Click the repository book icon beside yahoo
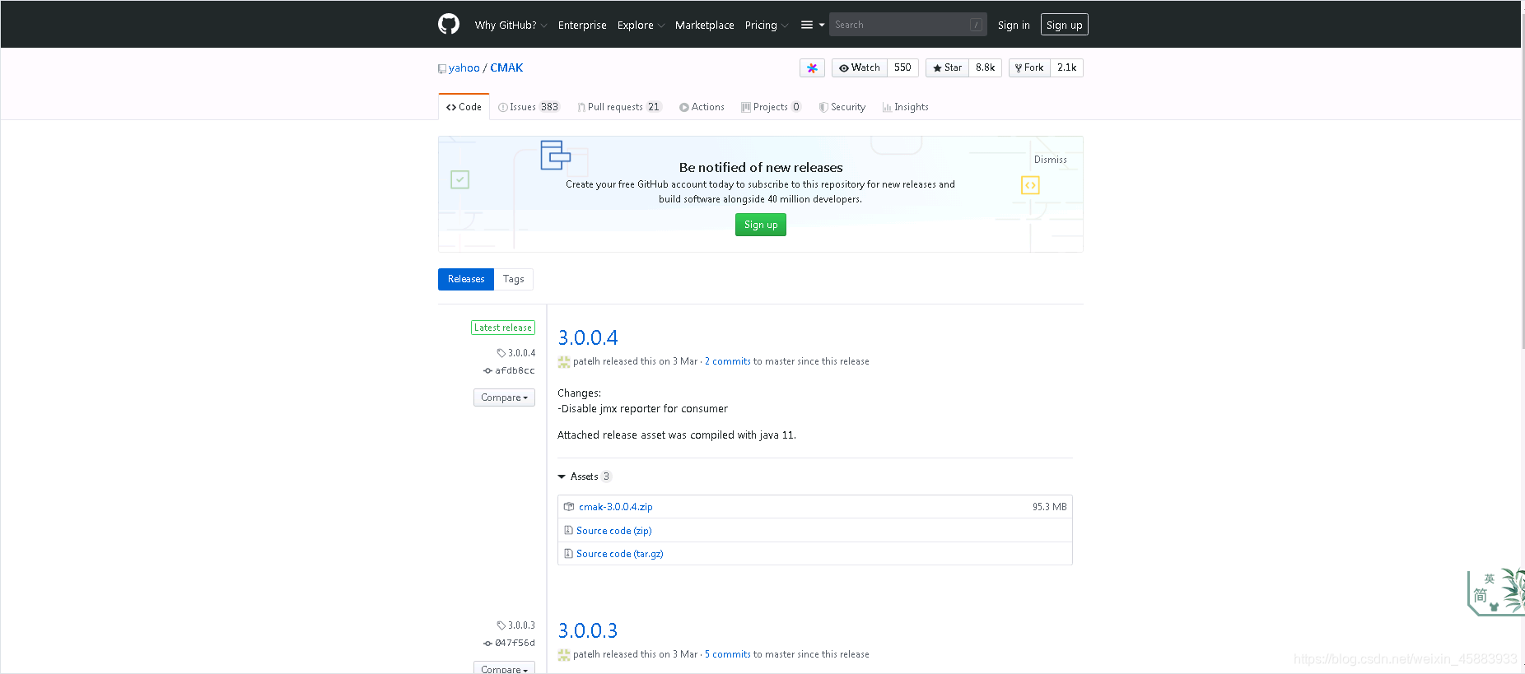Screen dimensions: 1525x674 (442, 69)
